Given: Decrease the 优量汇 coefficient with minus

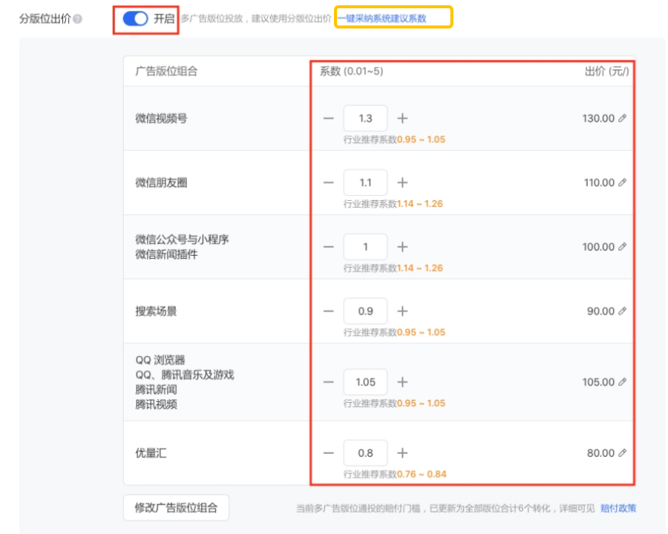Looking at the screenshot, I should click(329, 453).
